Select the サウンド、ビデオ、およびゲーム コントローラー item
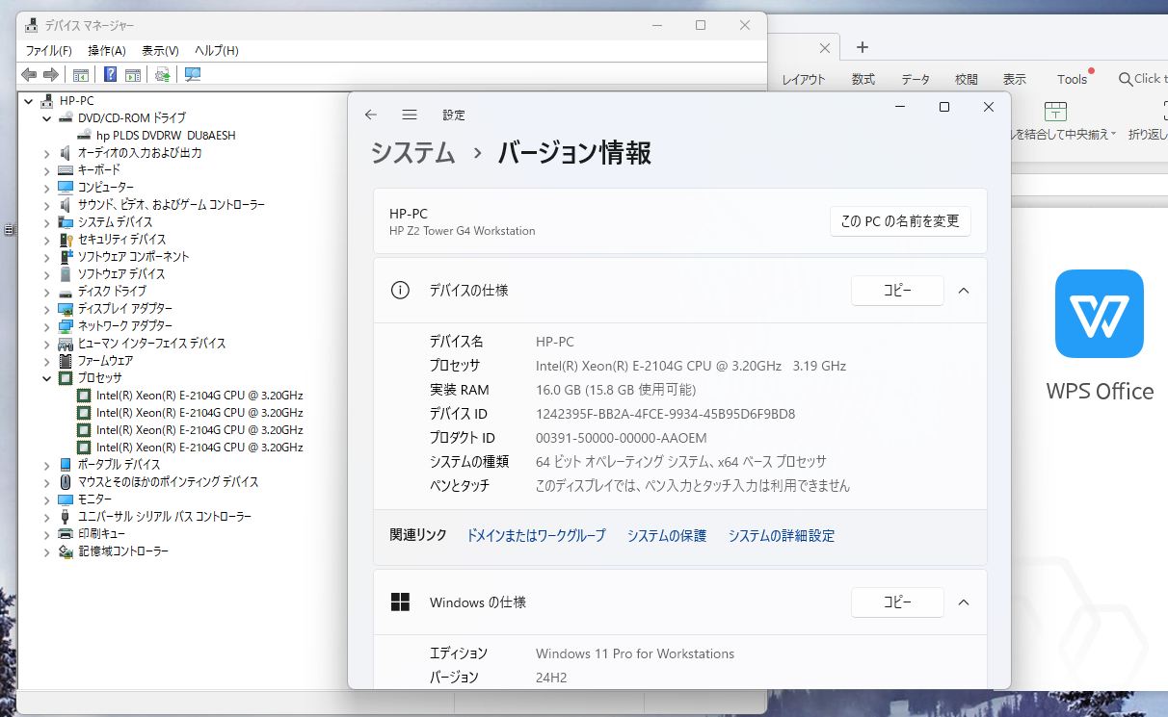Image resolution: width=1168 pixels, height=717 pixels. [172, 204]
